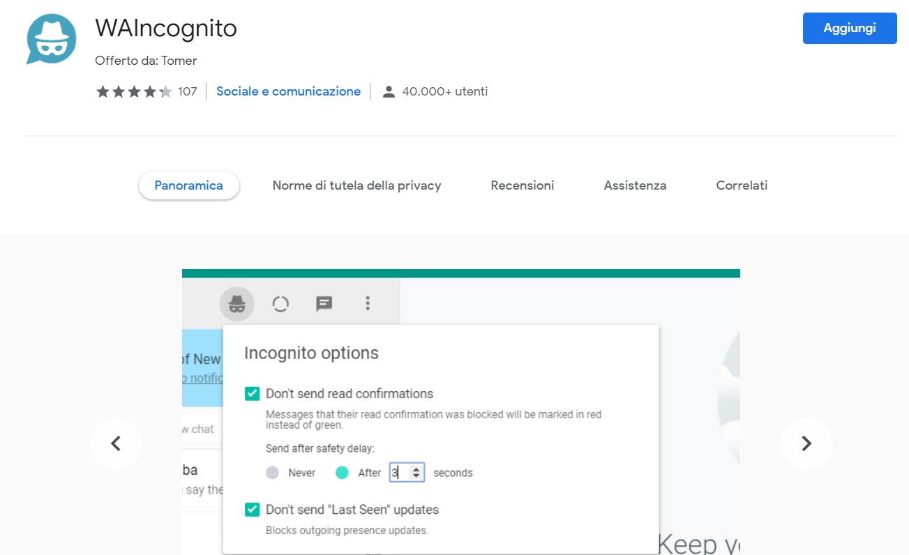Show the previous screenshot with left arrow
909x555 pixels.
(x=117, y=443)
